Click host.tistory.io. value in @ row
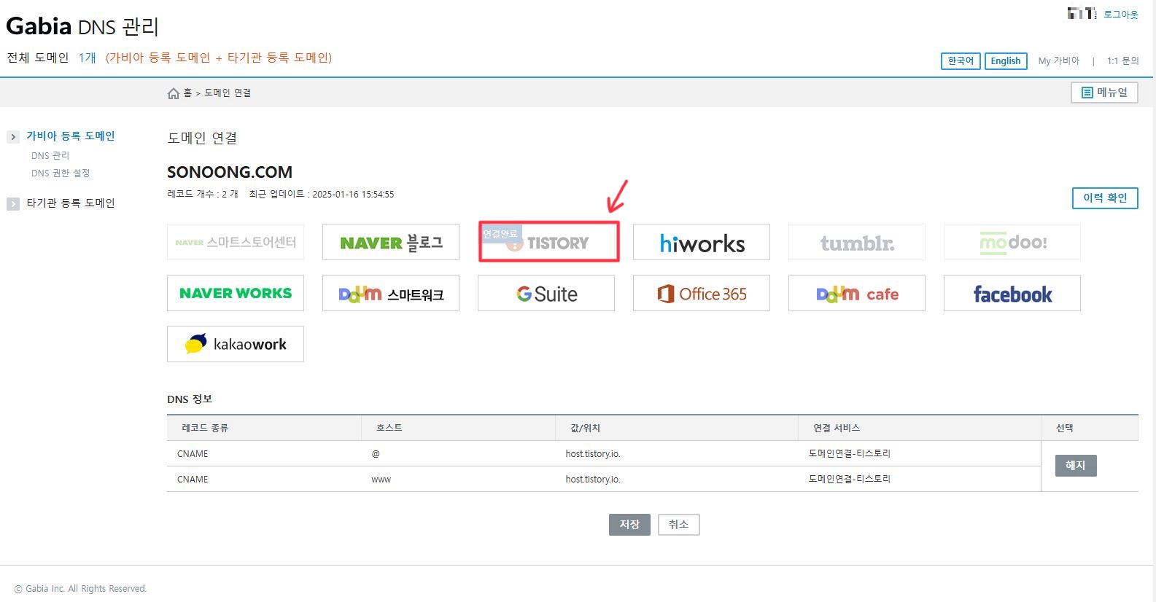This screenshot has width=1156, height=602. (x=593, y=454)
